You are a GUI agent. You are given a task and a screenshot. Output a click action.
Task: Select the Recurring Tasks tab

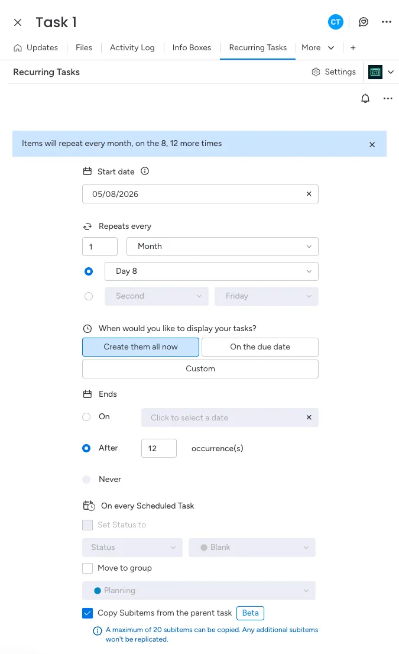pos(258,48)
